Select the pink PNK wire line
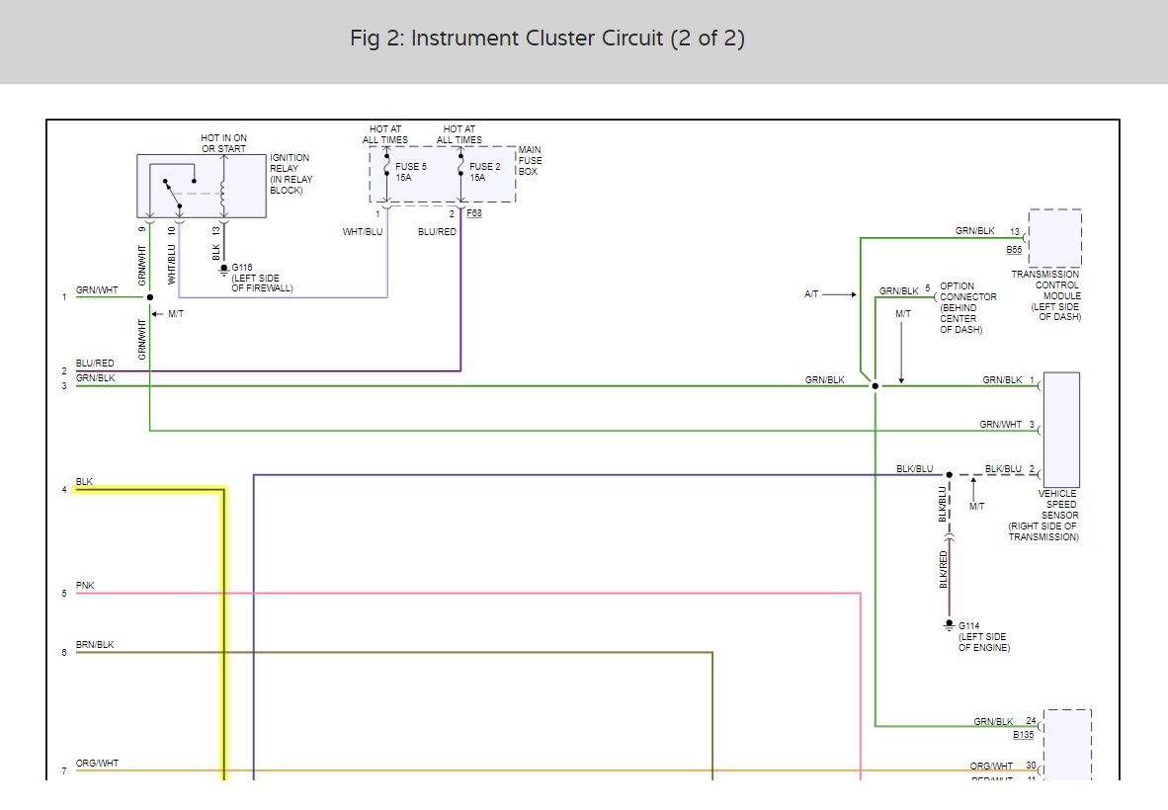This screenshot has width=1168, height=810. (x=467, y=594)
